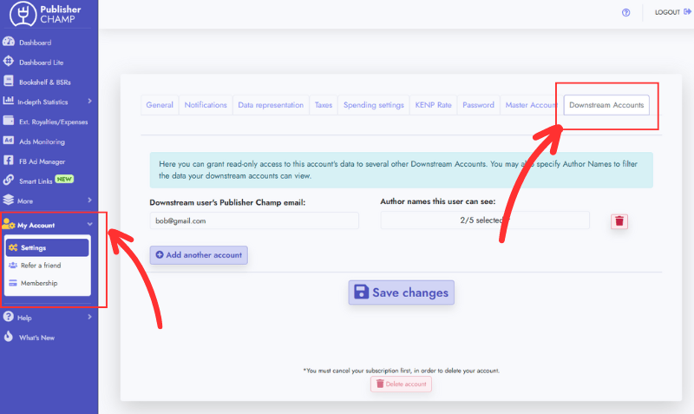Viewport: 694px width, 414px height.
Task: Click the Dashboard menu label
Action: (35, 43)
